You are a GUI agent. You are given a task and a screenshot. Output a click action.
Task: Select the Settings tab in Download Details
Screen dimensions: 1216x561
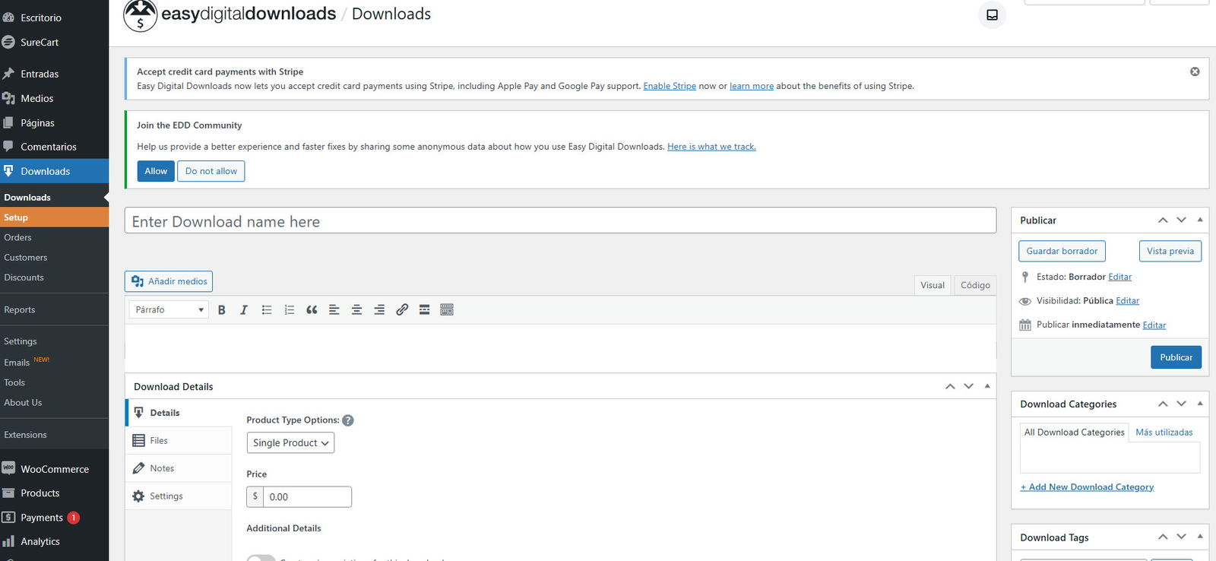(x=179, y=496)
